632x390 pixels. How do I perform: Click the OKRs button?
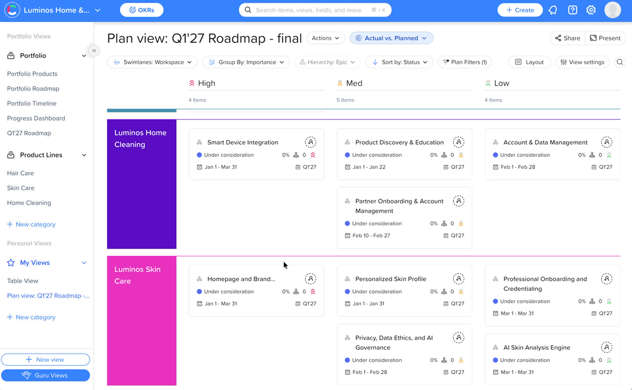[141, 10]
